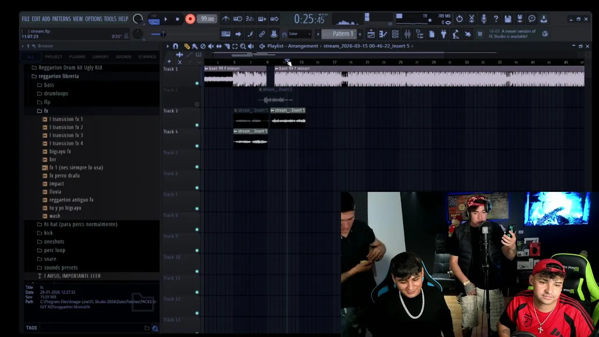
Task: Open the project picker file icon
Action: click(x=431, y=34)
